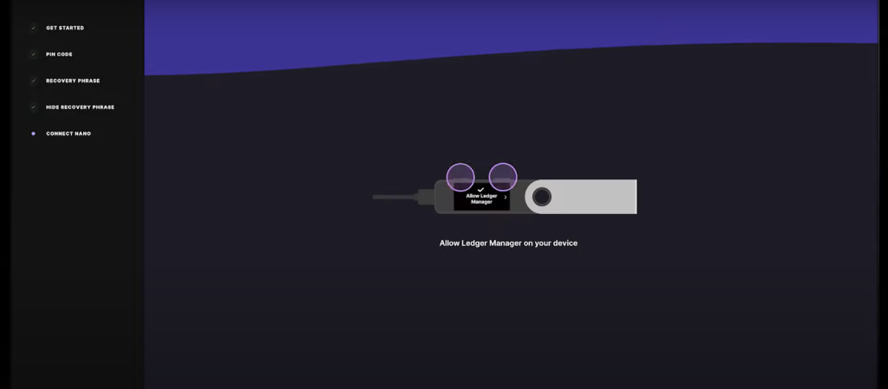Click the checkmark icon on the Nano screen
Image resolution: width=888 pixels, height=389 pixels.
coord(480,190)
